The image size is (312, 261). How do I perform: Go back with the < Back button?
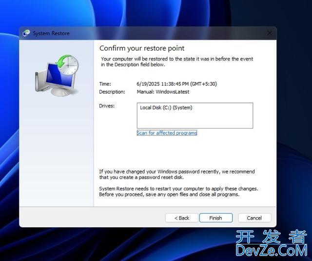pyautogui.click(x=182, y=218)
